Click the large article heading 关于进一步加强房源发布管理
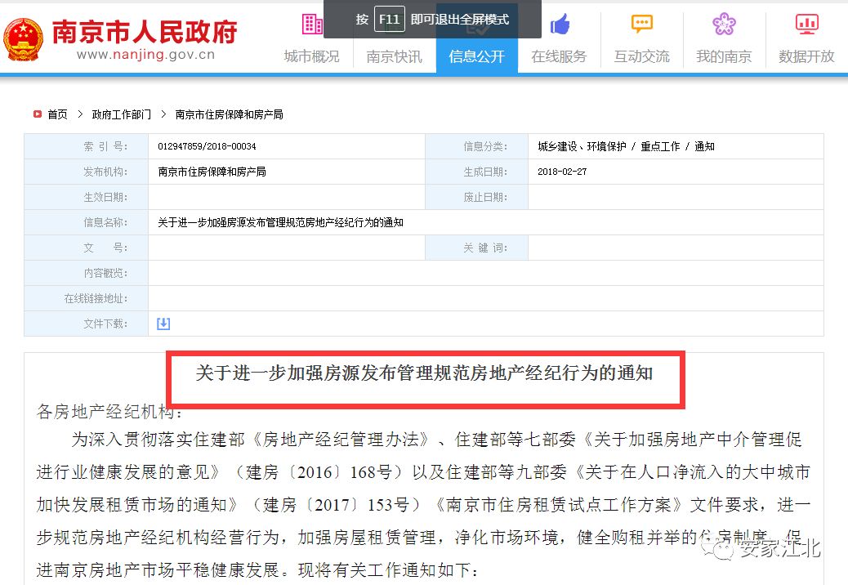The height and width of the screenshot is (585, 848). [x=425, y=373]
